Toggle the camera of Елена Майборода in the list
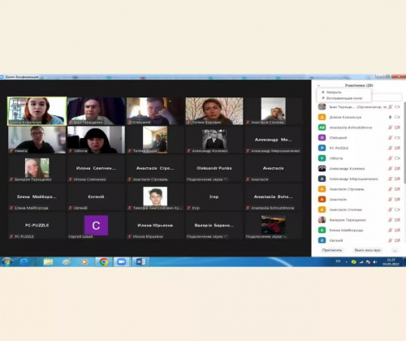Image resolution: width=406 pixels, height=341 pixels. [x=397, y=230]
